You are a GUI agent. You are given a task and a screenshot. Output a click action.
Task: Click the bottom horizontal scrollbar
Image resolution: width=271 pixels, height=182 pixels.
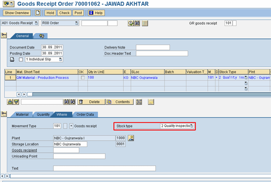[135, 175]
